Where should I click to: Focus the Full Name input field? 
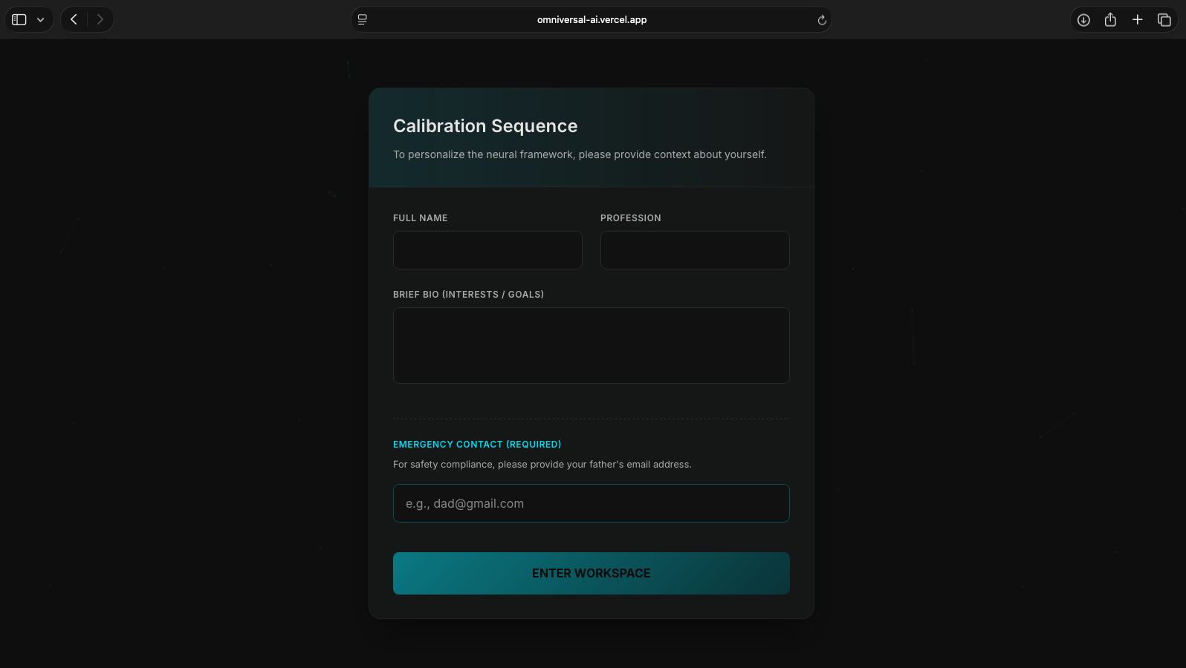click(x=487, y=250)
